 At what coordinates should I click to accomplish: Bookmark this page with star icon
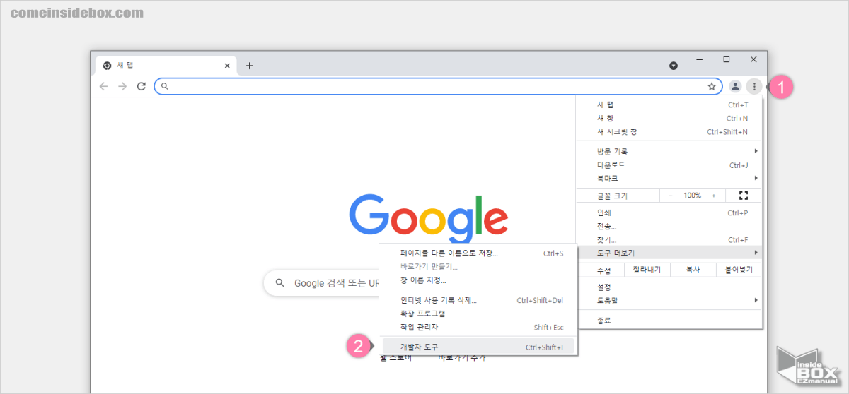coord(712,86)
